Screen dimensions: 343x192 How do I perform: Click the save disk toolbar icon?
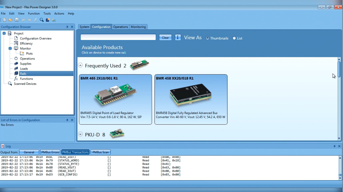[17, 20]
